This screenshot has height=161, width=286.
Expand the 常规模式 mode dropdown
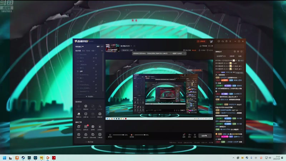tap(79, 47)
